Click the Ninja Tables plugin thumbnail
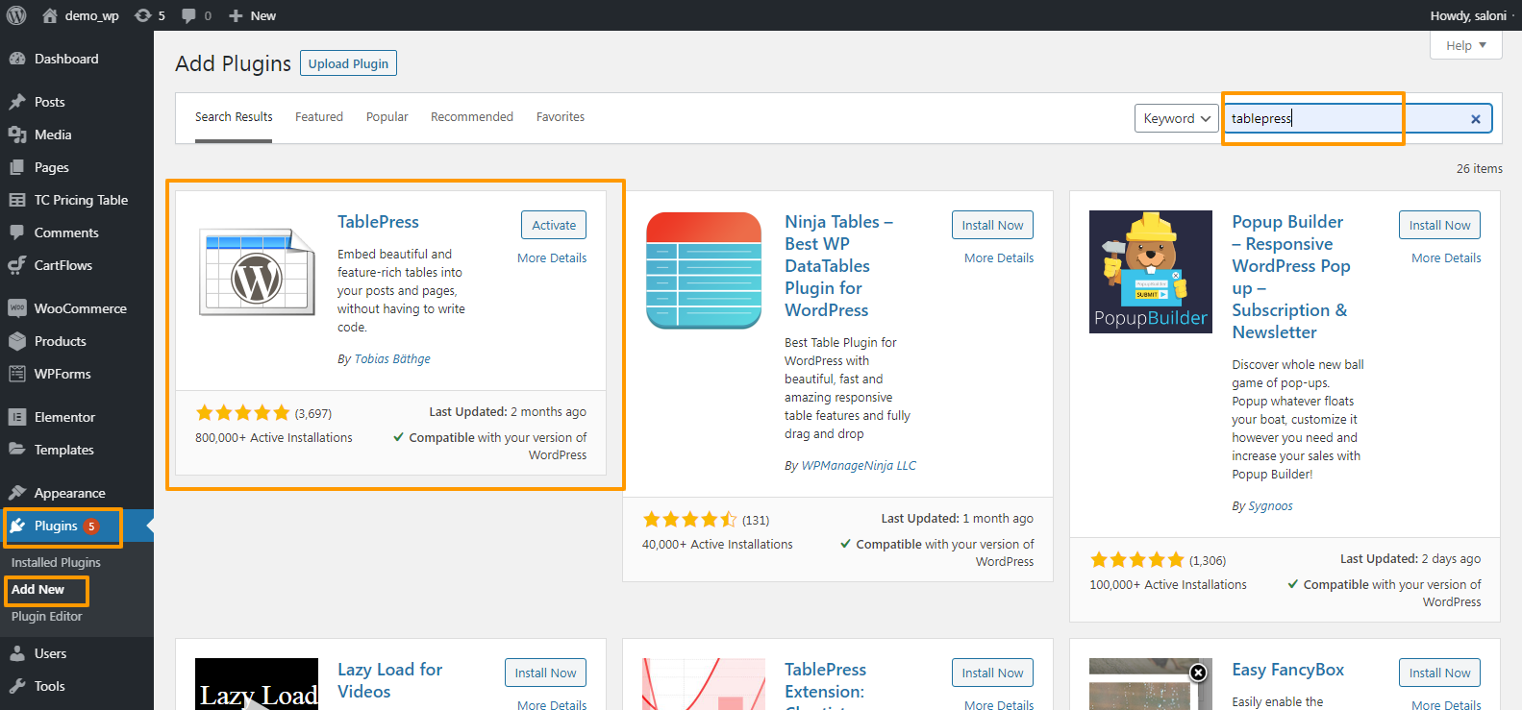Viewport: 1522px width, 710px height. click(704, 272)
